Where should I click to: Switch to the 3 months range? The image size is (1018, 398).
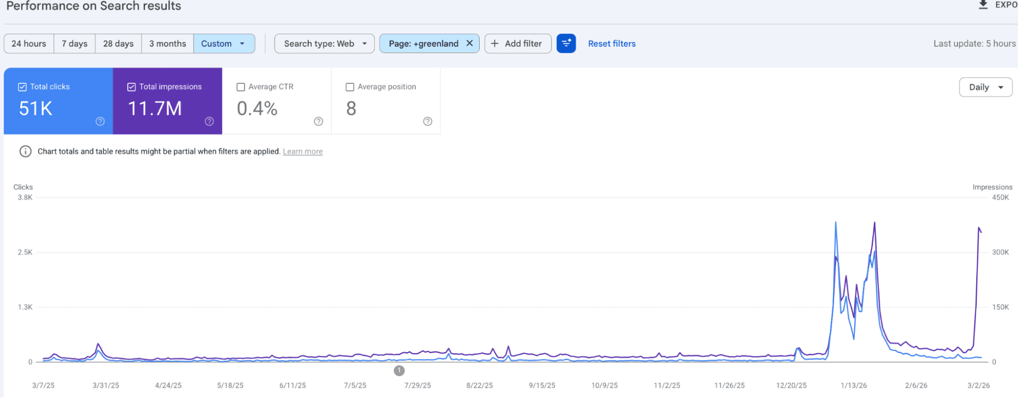168,43
